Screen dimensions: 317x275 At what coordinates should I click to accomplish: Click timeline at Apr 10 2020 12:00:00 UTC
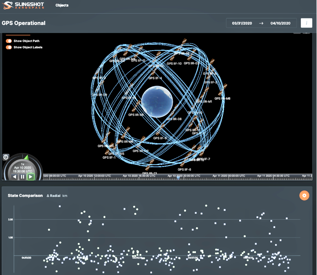pos(94,176)
